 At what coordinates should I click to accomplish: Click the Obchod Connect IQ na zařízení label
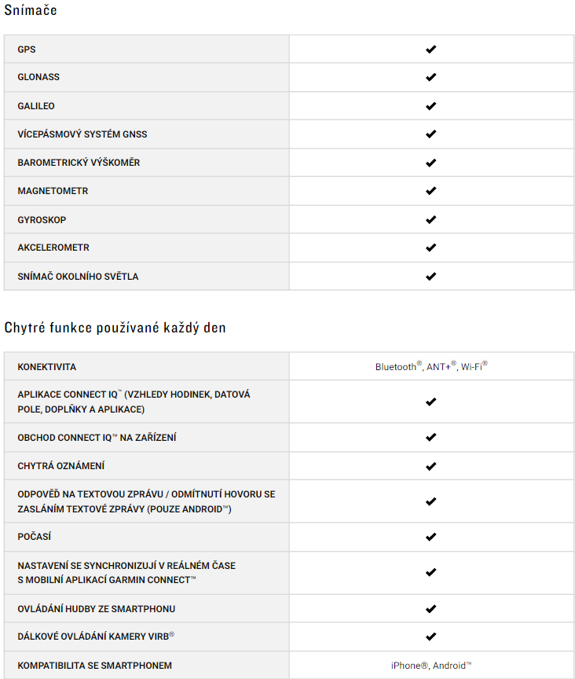click(x=97, y=438)
